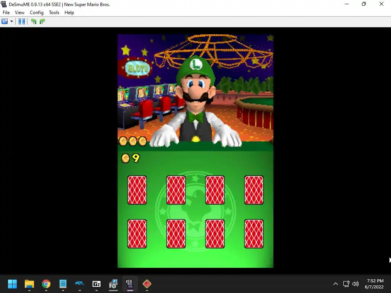Click the Open ROM toolbar icon
This screenshot has width=391, height=293.
pyautogui.click(x=5, y=21)
